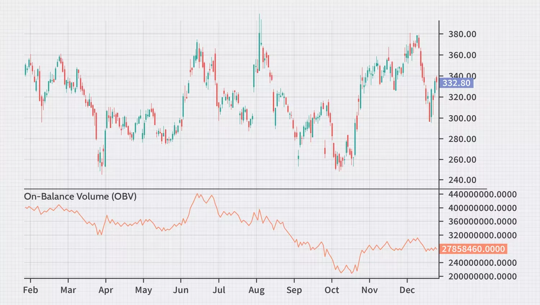Screen dimensions: 540x305
Task: Select the 360.00 price axis label
Action: (462, 55)
